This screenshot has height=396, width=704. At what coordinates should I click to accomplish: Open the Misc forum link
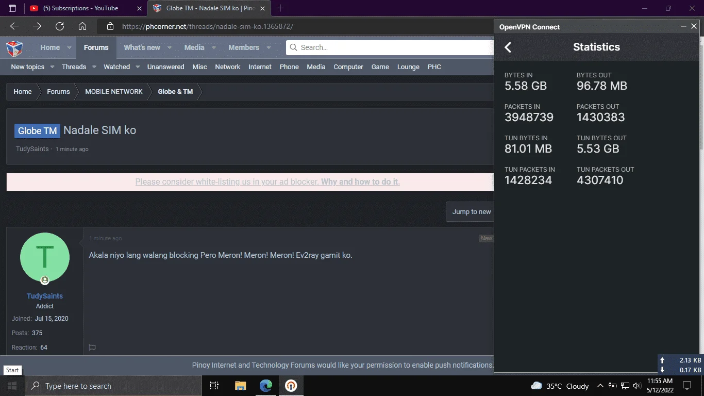point(200,67)
